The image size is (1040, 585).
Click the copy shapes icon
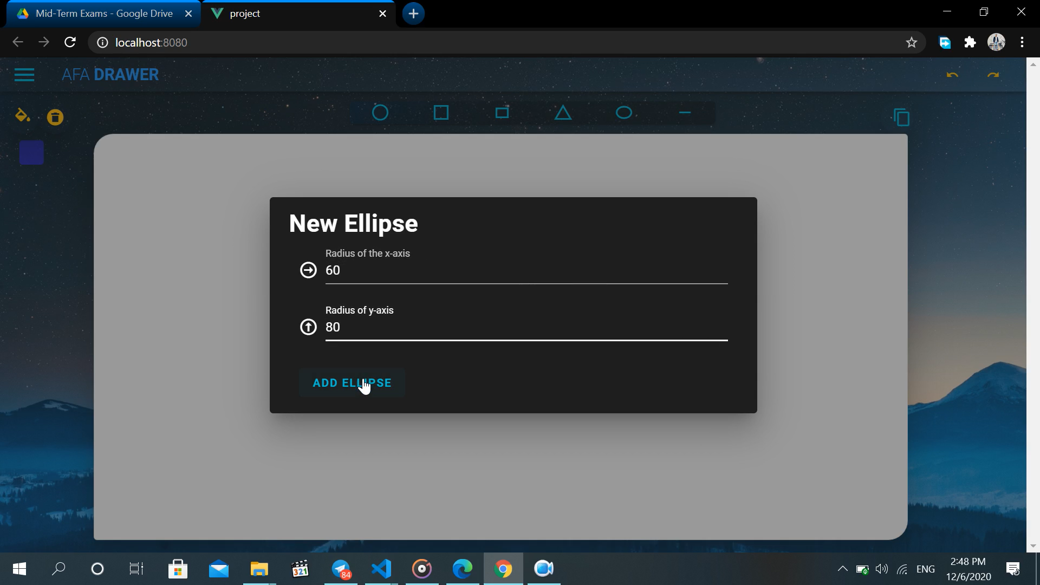coord(901,116)
